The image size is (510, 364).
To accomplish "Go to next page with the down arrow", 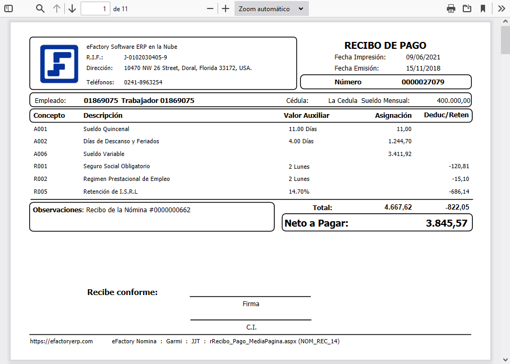I will click(x=72, y=8).
